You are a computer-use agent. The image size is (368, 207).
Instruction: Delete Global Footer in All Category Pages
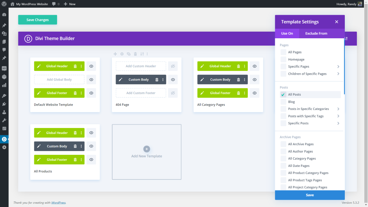[238, 93]
